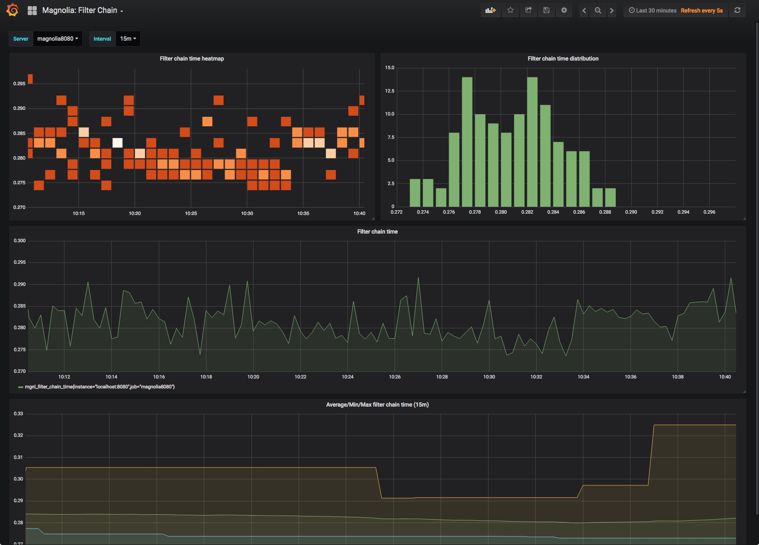Mark dashboard as favorite with star icon
This screenshot has height=545, width=759.
pyautogui.click(x=510, y=10)
